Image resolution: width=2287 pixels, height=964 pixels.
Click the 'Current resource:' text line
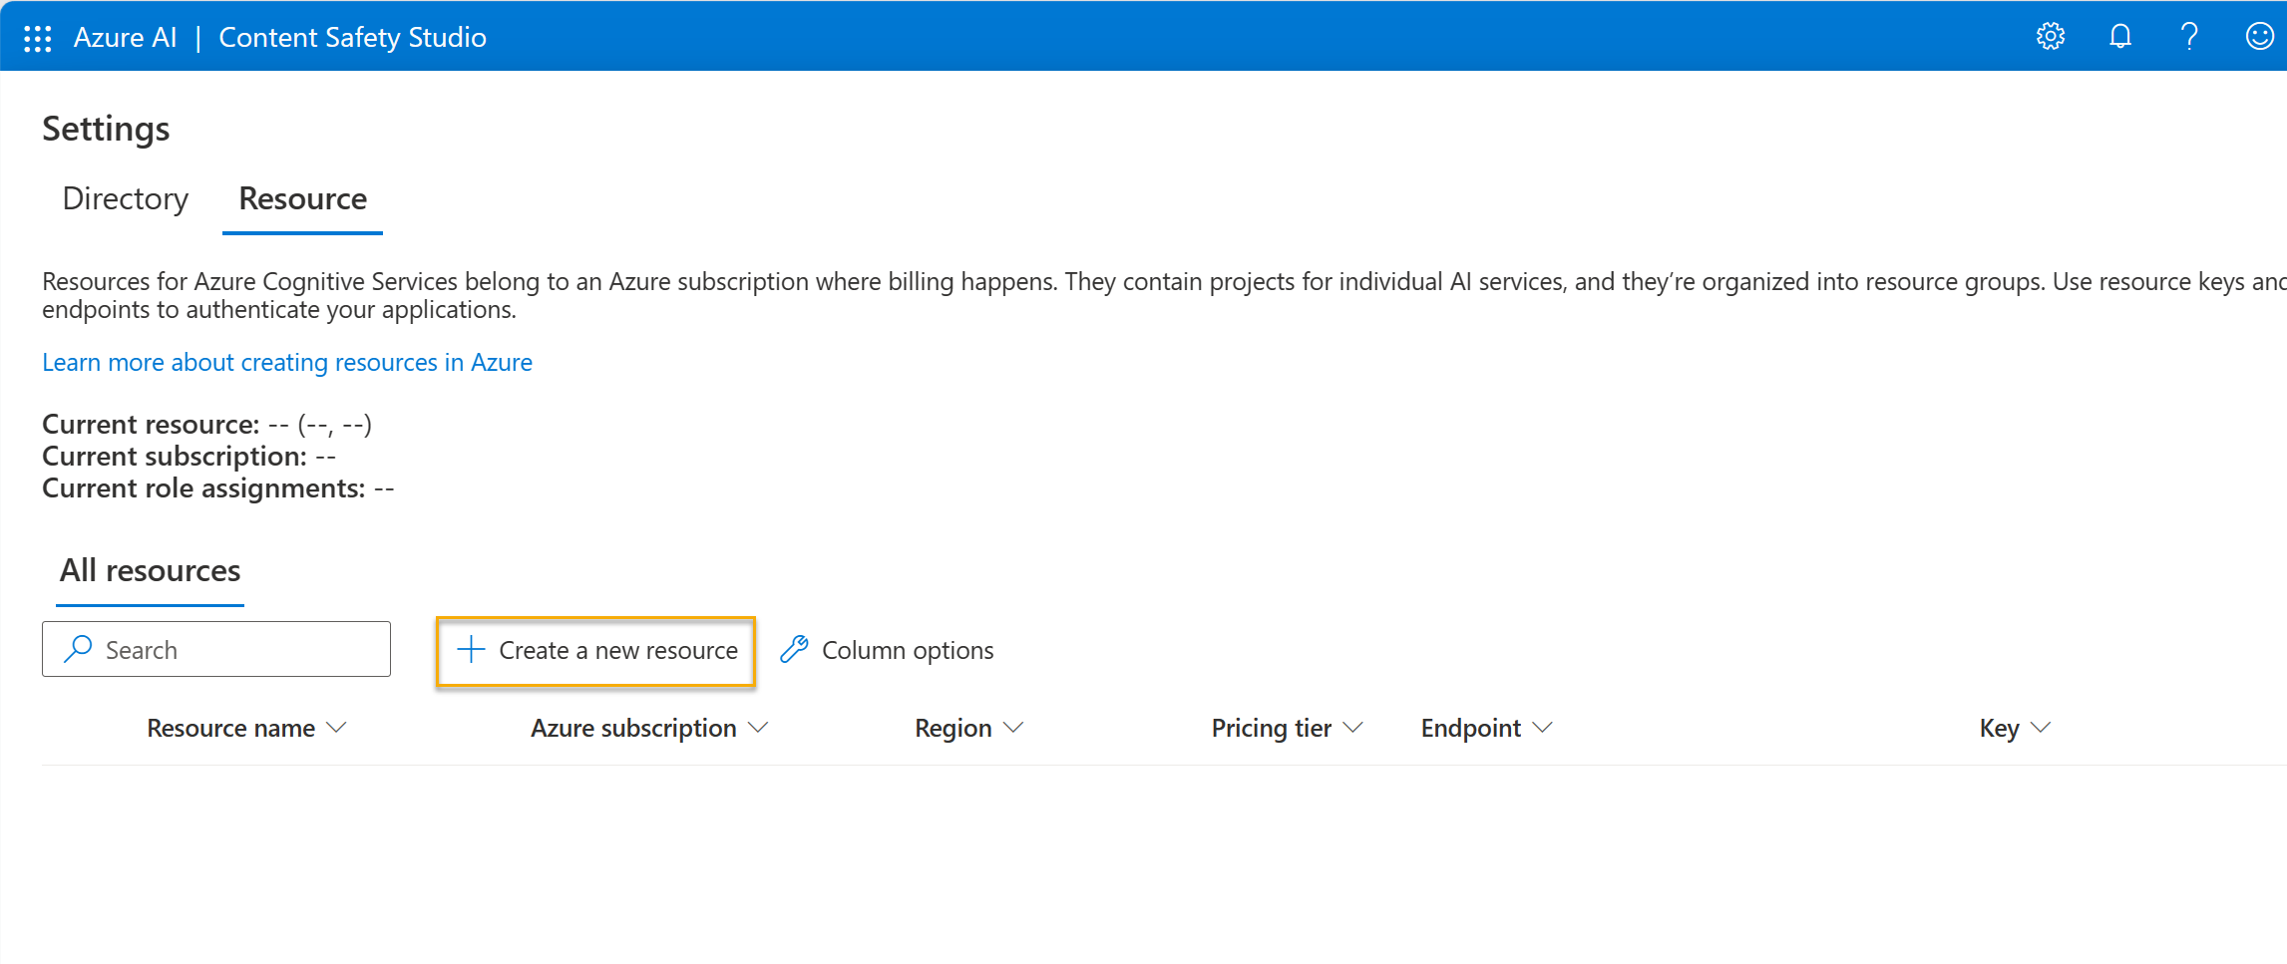pos(206,424)
